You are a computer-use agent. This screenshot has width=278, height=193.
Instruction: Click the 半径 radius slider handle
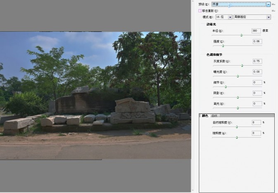point(241,35)
